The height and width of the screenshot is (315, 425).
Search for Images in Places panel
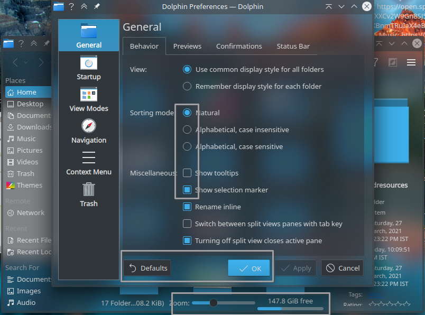coord(28,291)
